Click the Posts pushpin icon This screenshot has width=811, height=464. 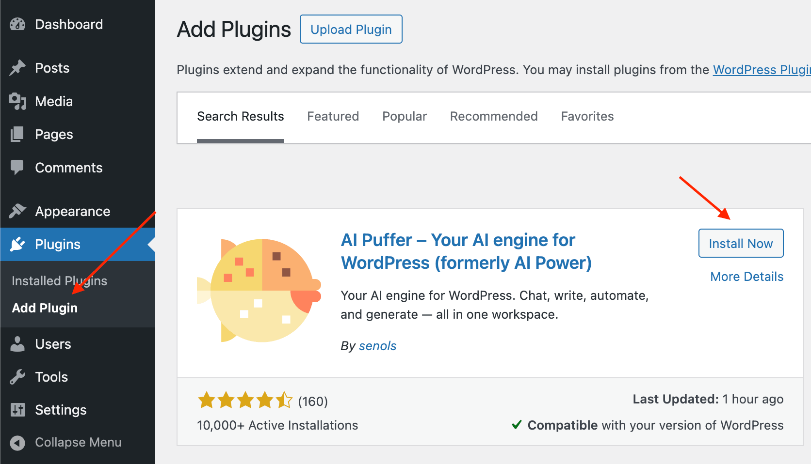(x=17, y=68)
